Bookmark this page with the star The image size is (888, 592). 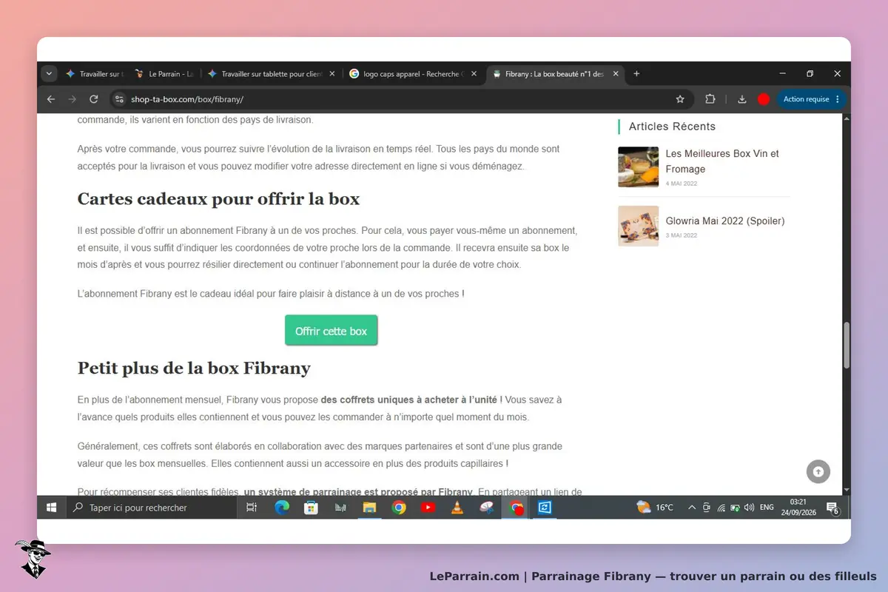(x=680, y=99)
